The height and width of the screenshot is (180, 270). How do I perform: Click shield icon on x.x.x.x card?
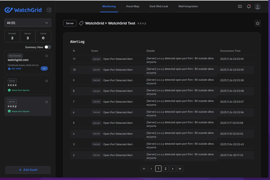pyautogui.click(x=9, y=90)
